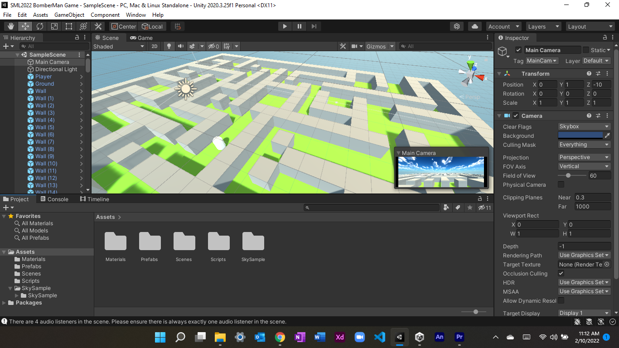Click the Field of View slider
The image size is (619, 348).
point(571,175)
